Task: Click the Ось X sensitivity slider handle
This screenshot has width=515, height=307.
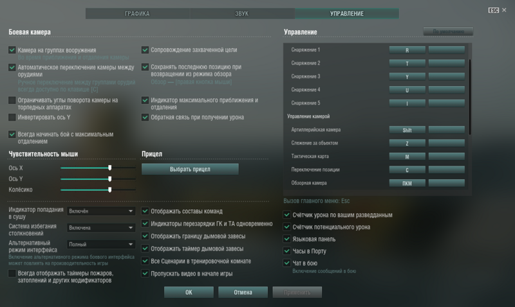Action: point(110,168)
